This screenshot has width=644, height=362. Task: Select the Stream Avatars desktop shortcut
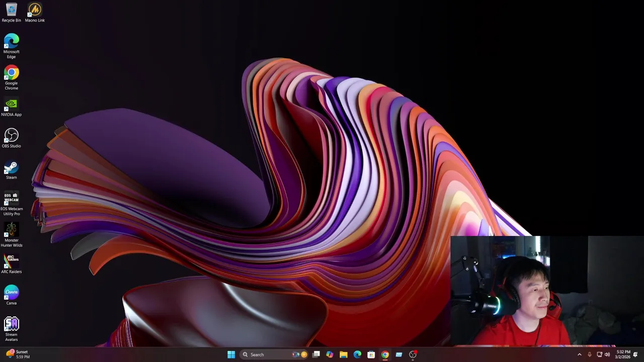tap(11, 329)
